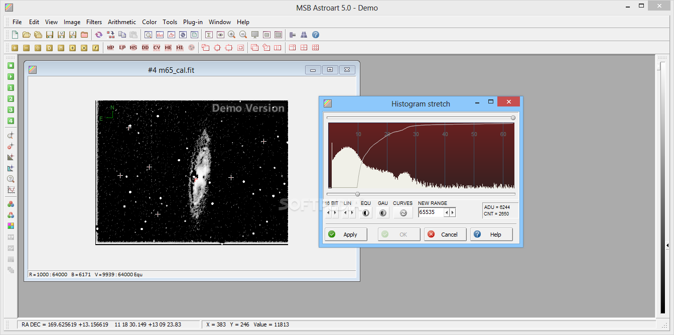Click the histogram graph area
The image size is (674, 335).
coord(421,156)
